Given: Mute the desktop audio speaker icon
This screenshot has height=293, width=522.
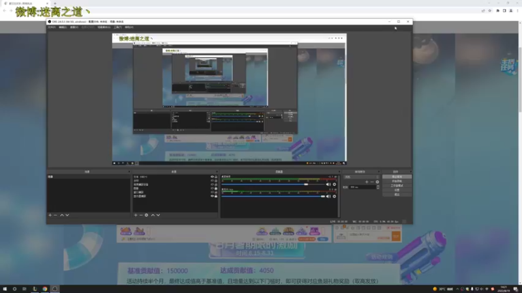Looking at the screenshot, I should point(328,184).
